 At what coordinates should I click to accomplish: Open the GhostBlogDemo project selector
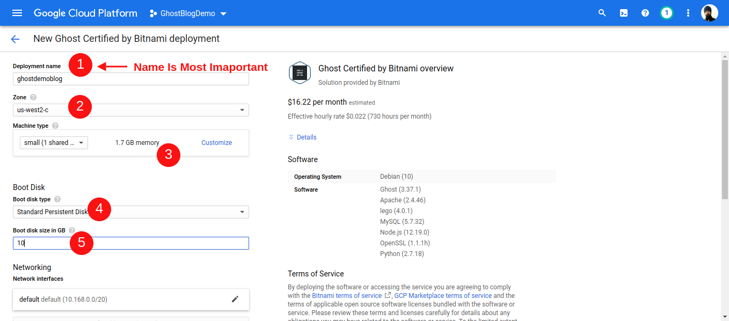[187, 13]
